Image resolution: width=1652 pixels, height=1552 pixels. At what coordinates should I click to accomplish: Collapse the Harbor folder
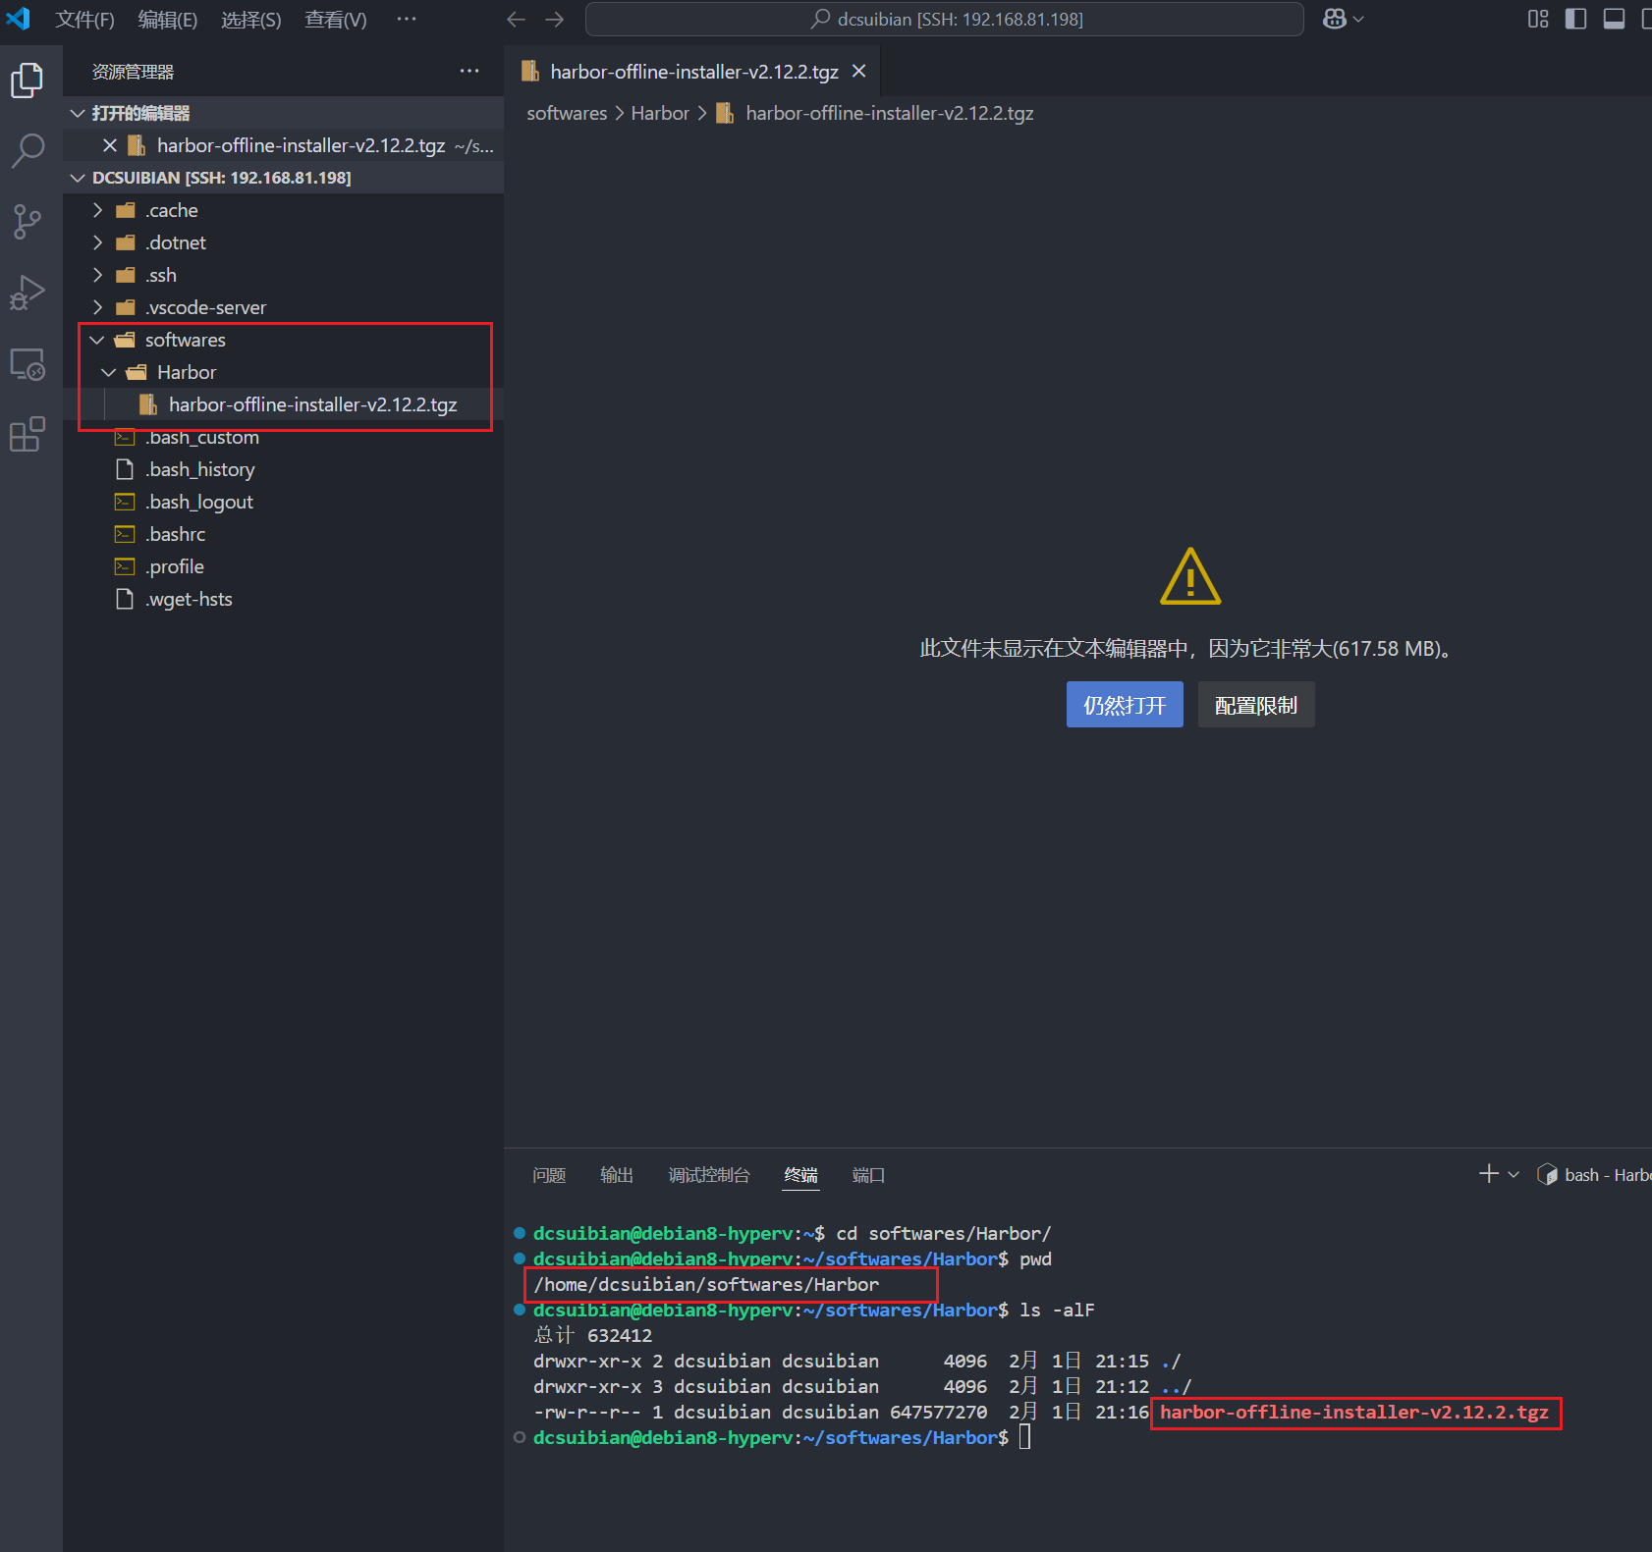point(283,372)
